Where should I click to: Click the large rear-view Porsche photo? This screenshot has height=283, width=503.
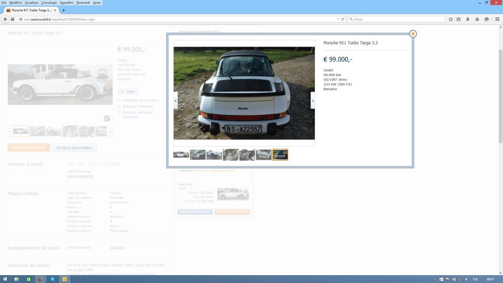(244, 93)
